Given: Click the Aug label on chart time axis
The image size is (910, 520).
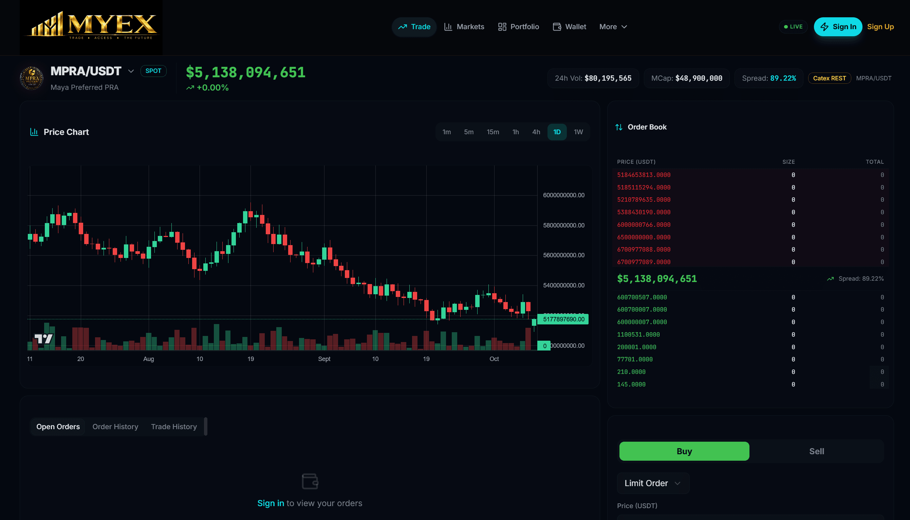Looking at the screenshot, I should point(148,359).
